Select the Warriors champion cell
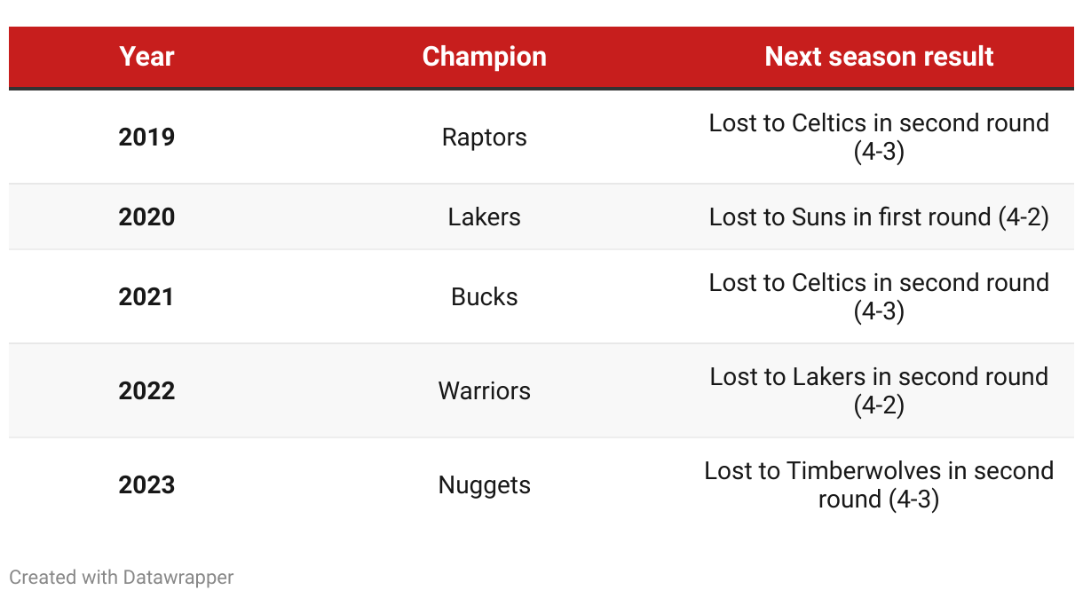 point(484,391)
